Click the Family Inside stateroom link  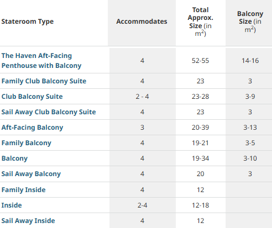(23, 190)
